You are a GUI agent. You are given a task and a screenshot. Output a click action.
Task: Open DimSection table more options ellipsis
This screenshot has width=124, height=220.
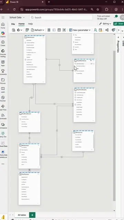click(38, 145)
